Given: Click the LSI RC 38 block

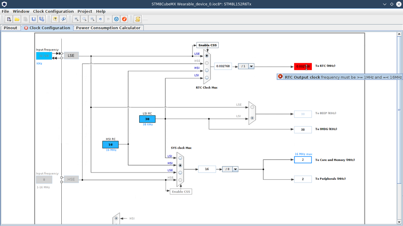Looking at the screenshot, I should coord(147,119).
